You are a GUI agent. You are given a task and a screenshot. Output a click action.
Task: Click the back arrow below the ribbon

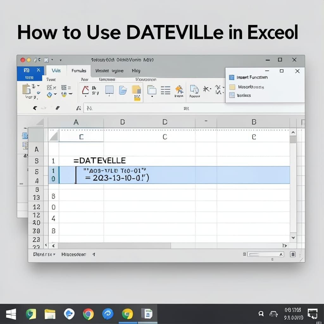(35, 108)
